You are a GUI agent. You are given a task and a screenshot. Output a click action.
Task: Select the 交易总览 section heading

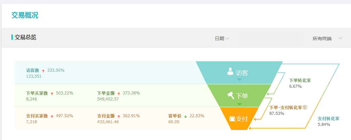[25, 37]
